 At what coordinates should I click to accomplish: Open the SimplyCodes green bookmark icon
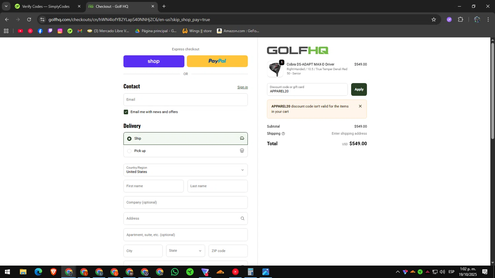click(x=70, y=31)
